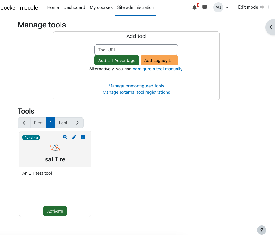
Task: Open configure a tool manually link
Action: tap(158, 69)
